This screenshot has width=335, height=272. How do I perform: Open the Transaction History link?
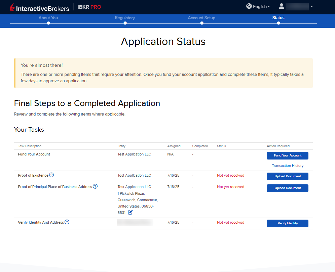click(x=288, y=166)
